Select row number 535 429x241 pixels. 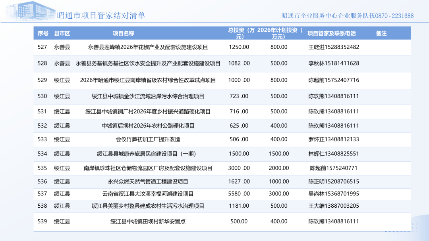[43, 168]
